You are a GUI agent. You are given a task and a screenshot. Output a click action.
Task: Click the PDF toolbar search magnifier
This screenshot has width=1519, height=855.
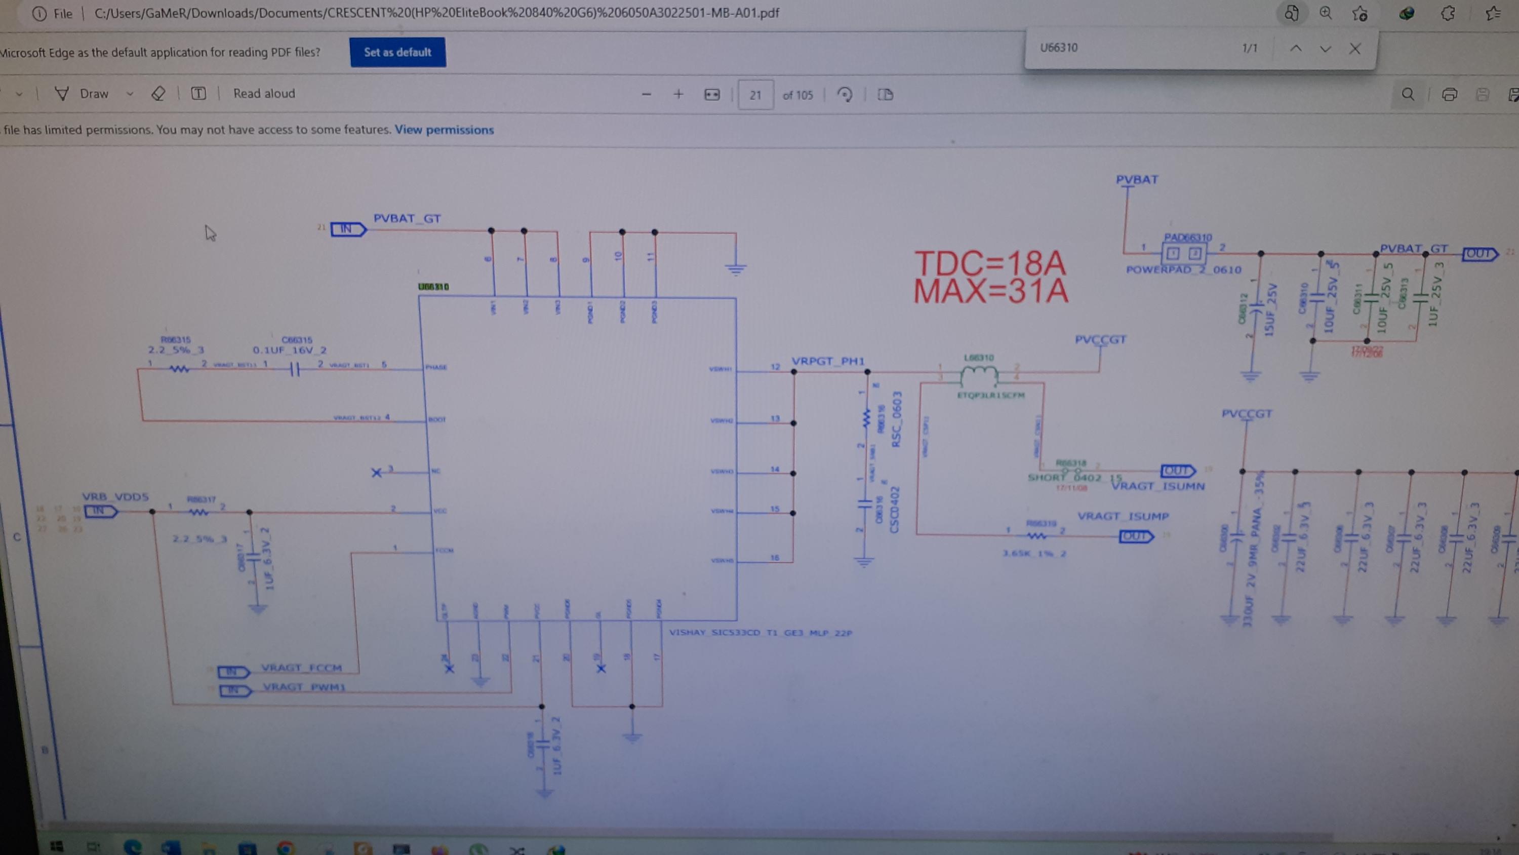[x=1408, y=94]
